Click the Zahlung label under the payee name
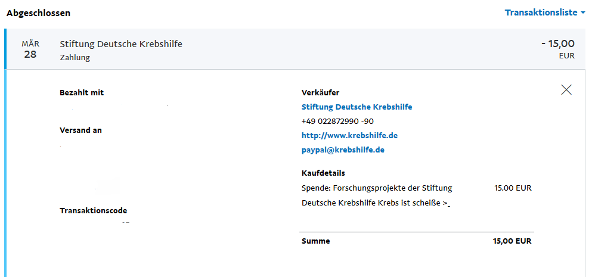592x277 pixels. pos(75,58)
